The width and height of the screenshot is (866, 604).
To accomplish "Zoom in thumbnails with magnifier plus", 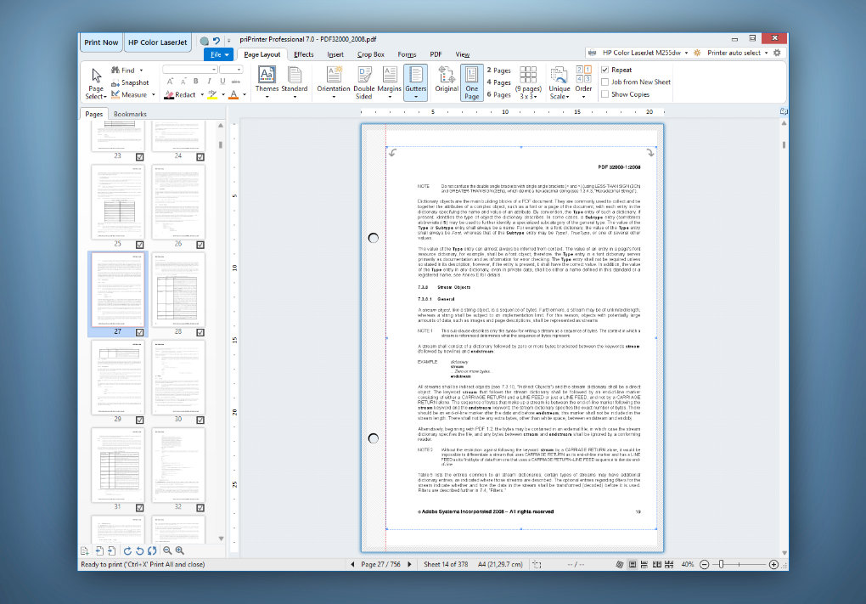I will click(x=179, y=550).
